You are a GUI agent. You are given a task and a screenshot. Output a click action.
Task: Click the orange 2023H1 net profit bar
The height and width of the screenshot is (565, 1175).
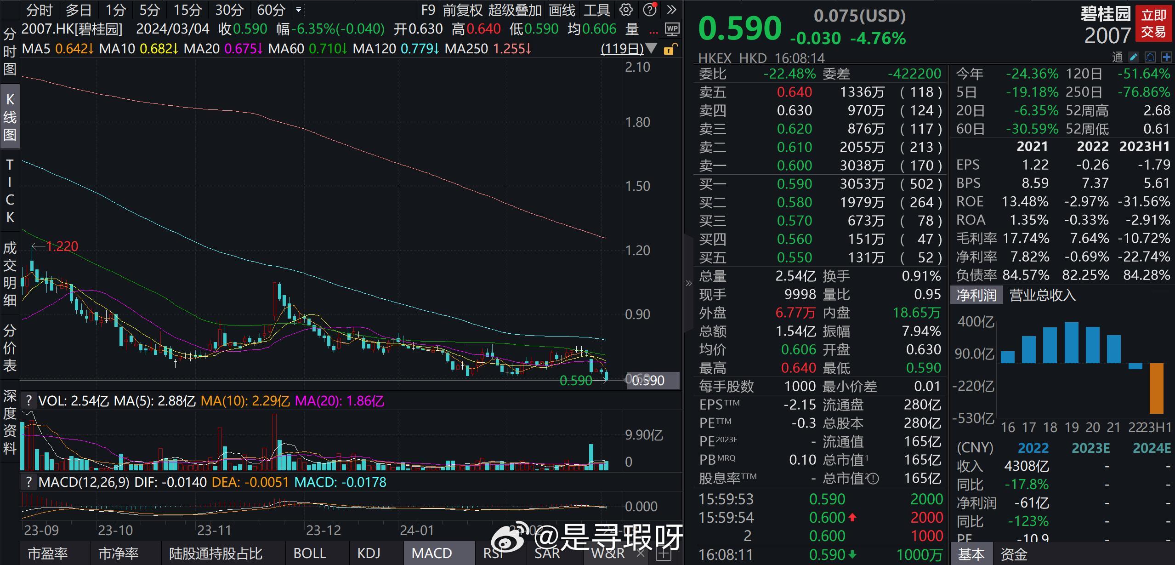[x=1157, y=388]
